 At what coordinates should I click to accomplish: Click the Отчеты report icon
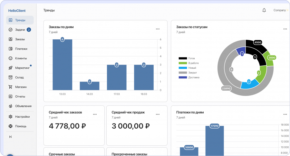(11, 96)
